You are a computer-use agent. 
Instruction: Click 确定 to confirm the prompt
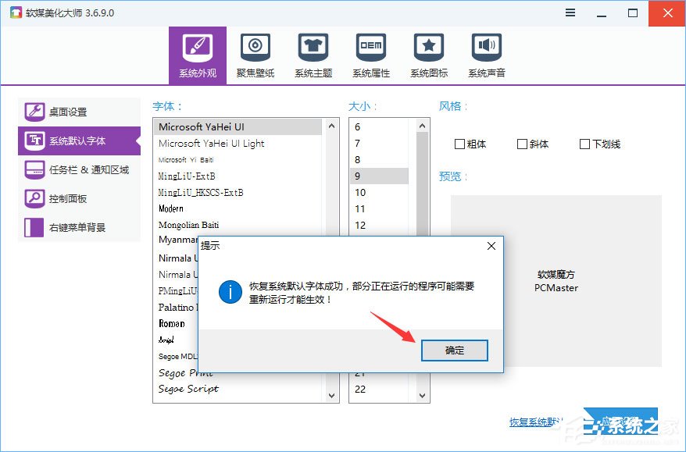[x=454, y=350]
